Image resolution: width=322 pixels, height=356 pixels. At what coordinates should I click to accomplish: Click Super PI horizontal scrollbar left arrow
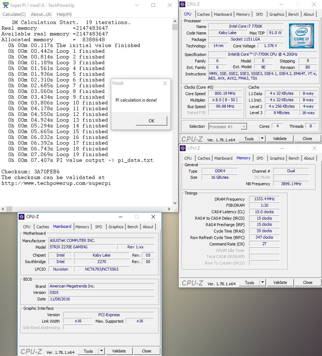(x=3, y=209)
